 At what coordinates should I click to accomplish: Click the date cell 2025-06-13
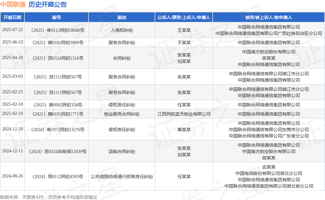point(12,42)
